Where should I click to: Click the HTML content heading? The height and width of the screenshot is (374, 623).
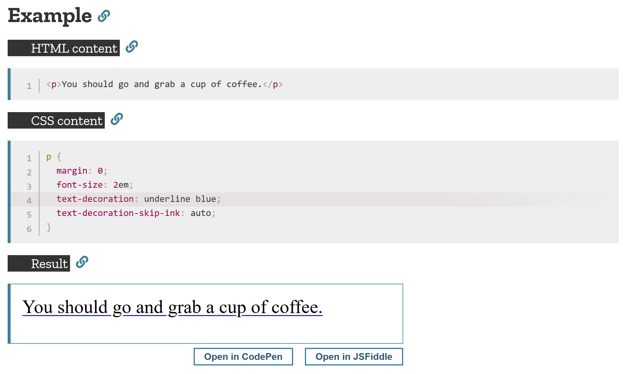(64, 48)
